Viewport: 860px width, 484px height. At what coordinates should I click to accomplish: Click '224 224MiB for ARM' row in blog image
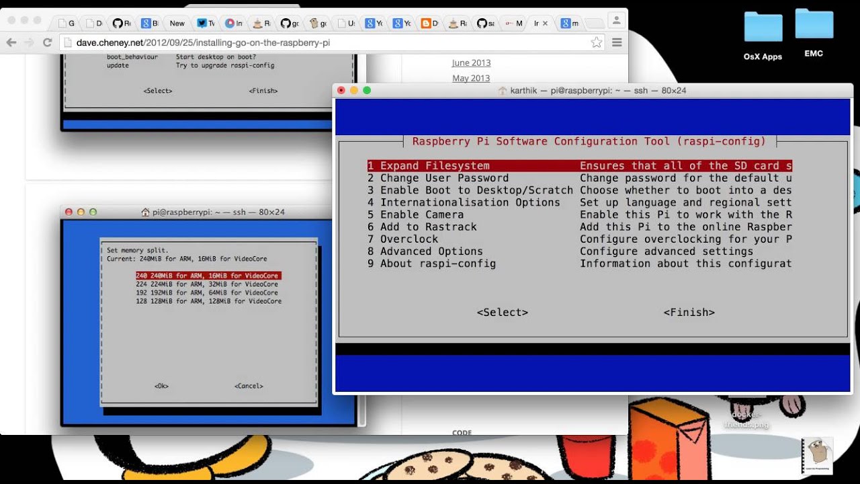207,284
